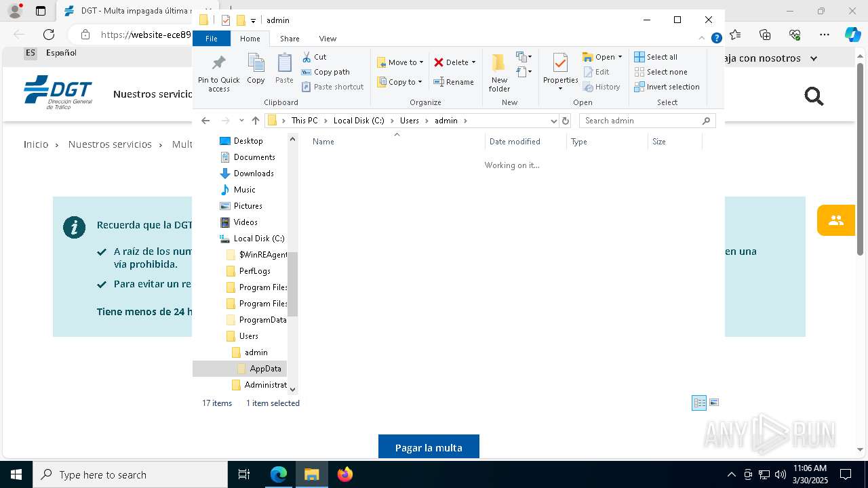Go to Inicio breadcrumb link
The image size is (868, 488).
tap(36, 144)
